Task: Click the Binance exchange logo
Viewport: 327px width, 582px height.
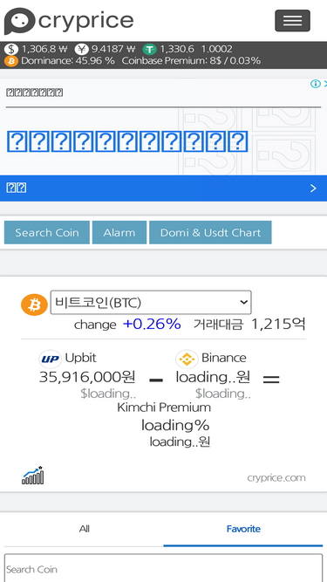Action: pyautogui.click(x=187, y=359)
